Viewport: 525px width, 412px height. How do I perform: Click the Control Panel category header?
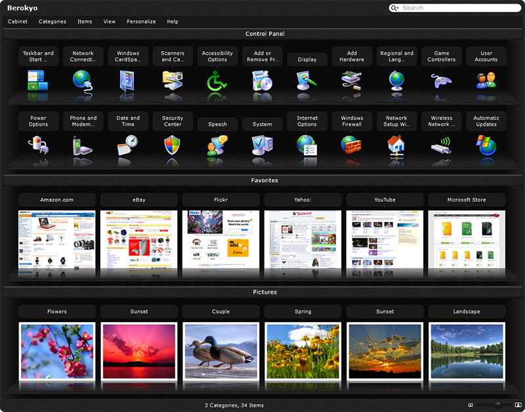click(x=262, y=34)
